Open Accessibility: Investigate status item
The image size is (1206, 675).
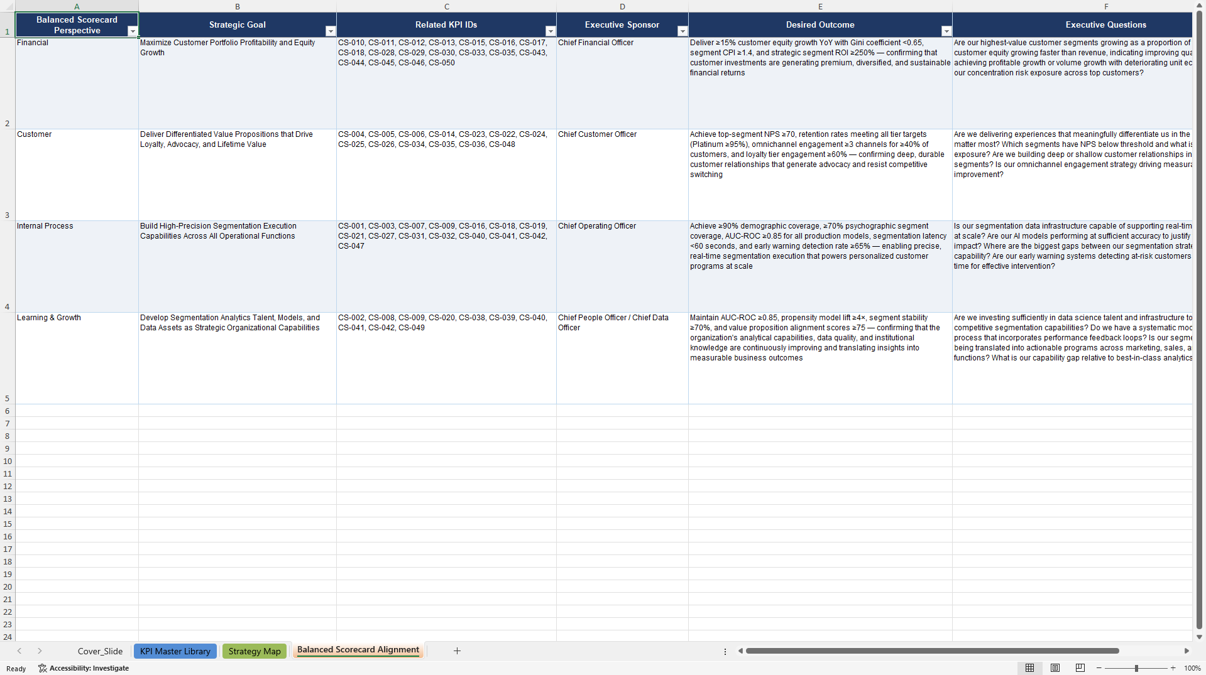pos(84,669)
